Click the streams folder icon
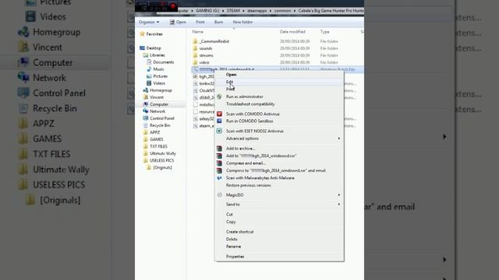499x280 pixels. click(196, 55)
